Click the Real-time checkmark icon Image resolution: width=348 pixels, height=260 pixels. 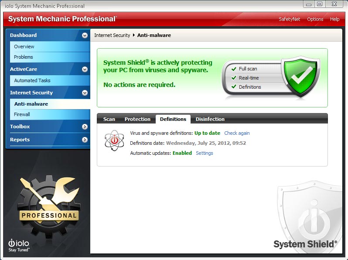click(x=234, y=78)
